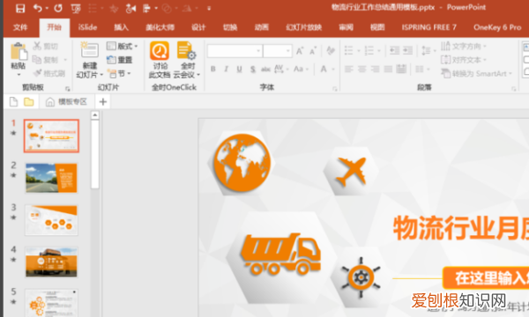Switch to ISPRING FREE 7 tab
529x317 pixels.
pyautogui.click(x=429, y=27)
